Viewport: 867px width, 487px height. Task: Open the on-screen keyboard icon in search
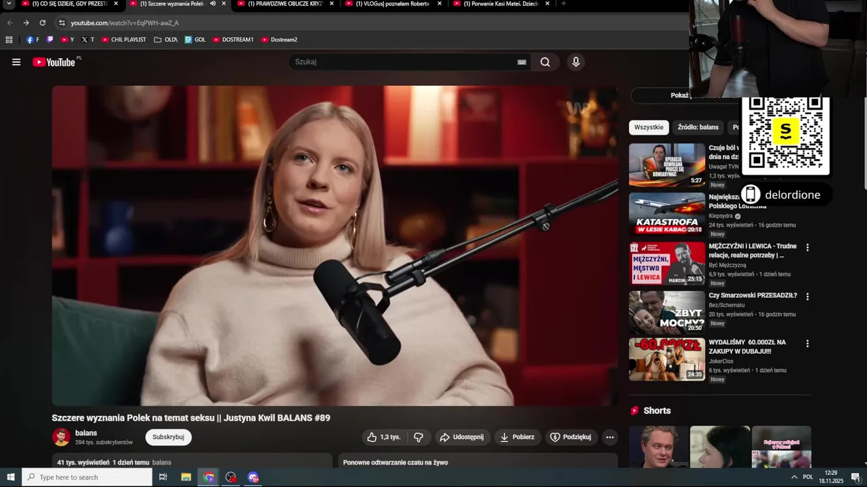(x=522, y=62)
